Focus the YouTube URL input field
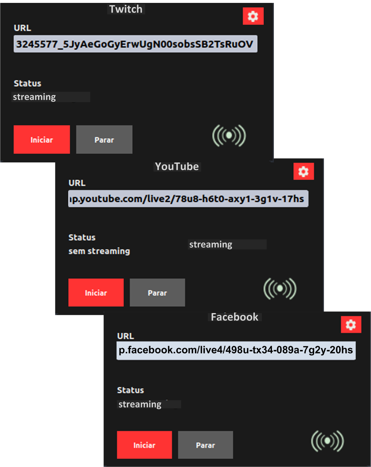Image resolution: width=371 pixels, height=467 pixels. coord(188,199)
